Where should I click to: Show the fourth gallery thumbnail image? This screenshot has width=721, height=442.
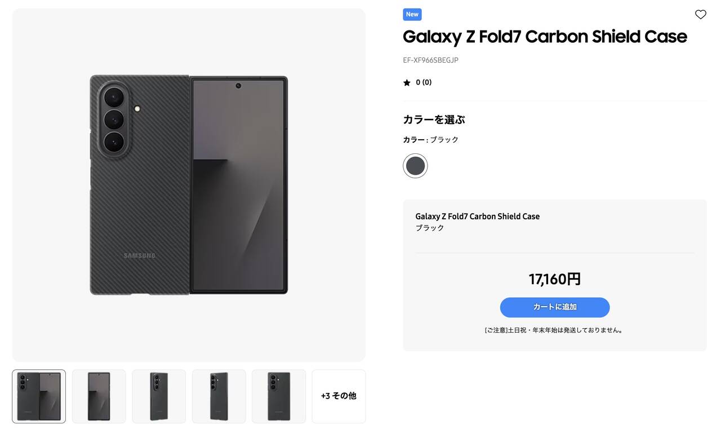[219, 396]
